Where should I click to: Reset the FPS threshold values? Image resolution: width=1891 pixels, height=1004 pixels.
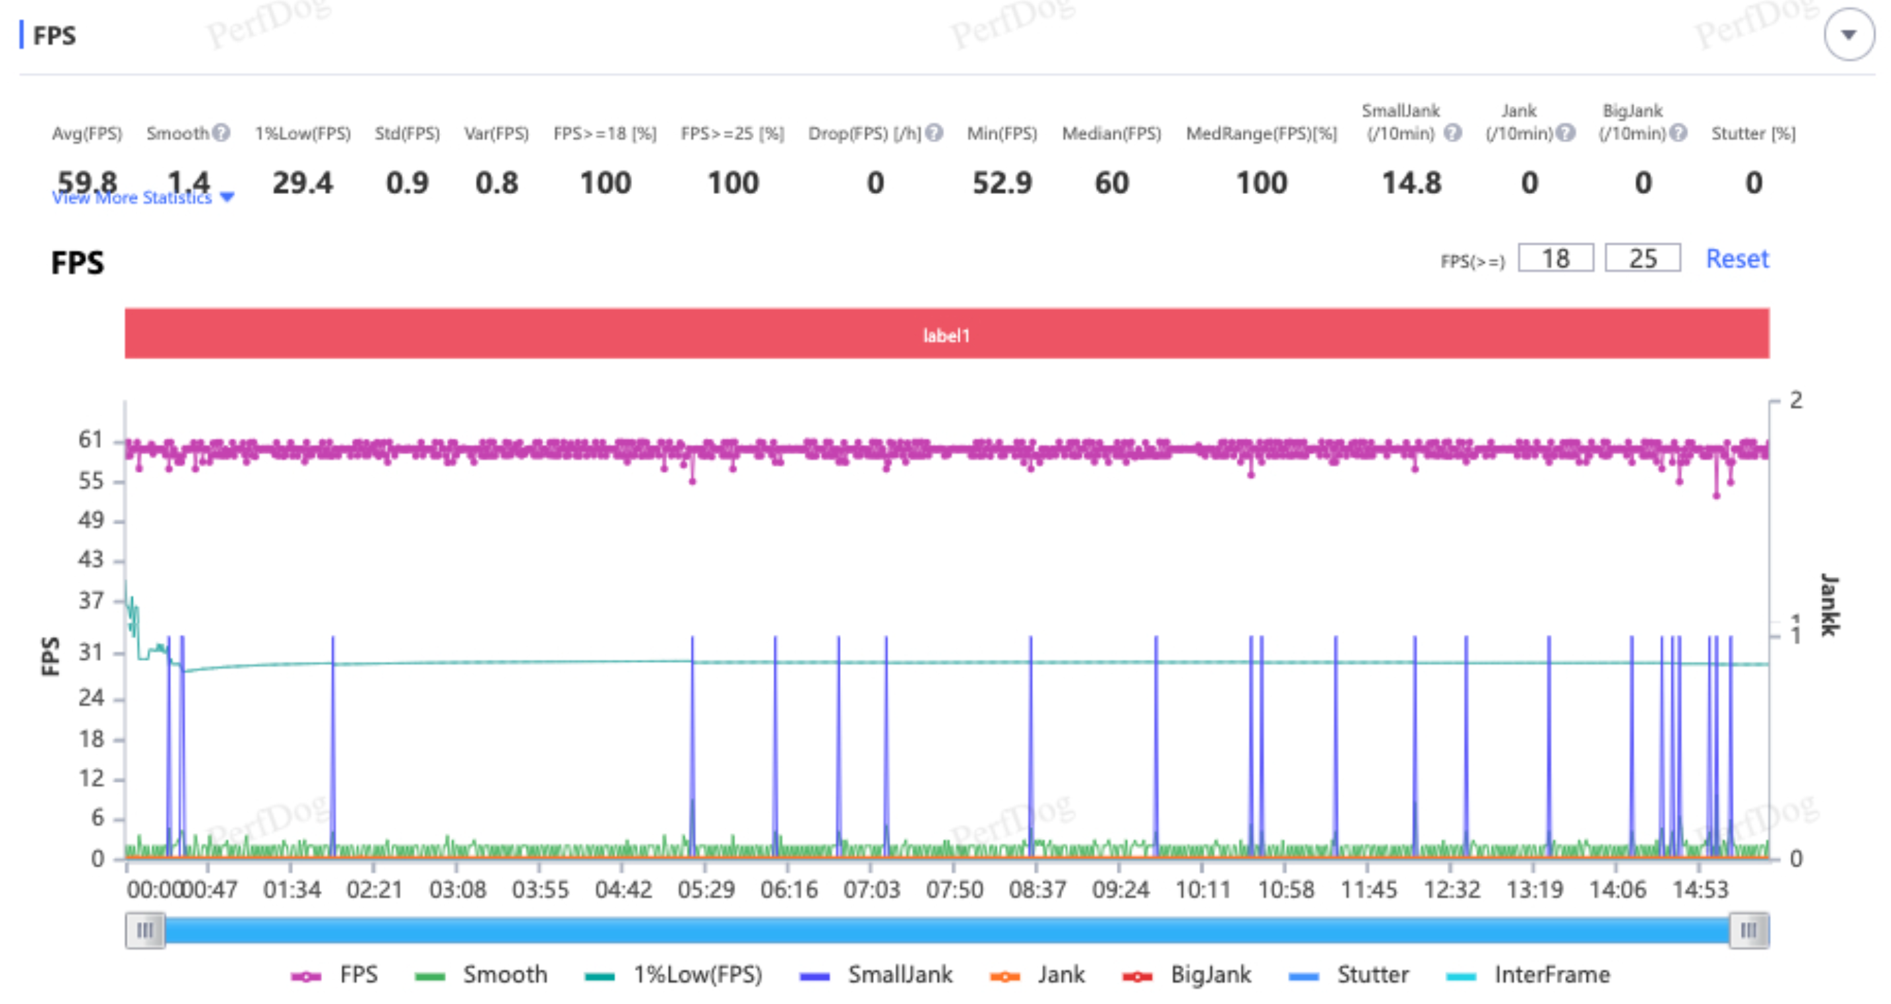coord(1737,258)
